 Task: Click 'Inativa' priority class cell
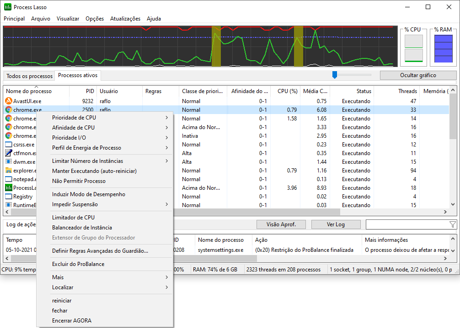pos(190,136)
